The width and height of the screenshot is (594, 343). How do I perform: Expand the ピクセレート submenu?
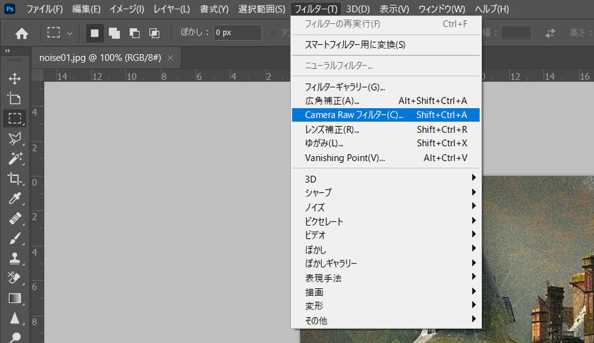pos(386,221)
